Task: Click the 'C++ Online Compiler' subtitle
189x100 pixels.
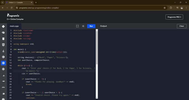Action: [15, 19]
